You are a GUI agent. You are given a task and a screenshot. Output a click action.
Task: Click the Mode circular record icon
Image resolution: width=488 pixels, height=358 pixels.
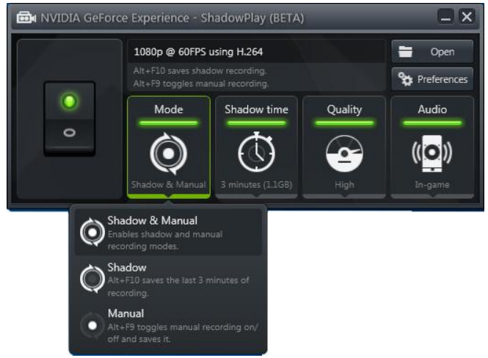(168, 153)
